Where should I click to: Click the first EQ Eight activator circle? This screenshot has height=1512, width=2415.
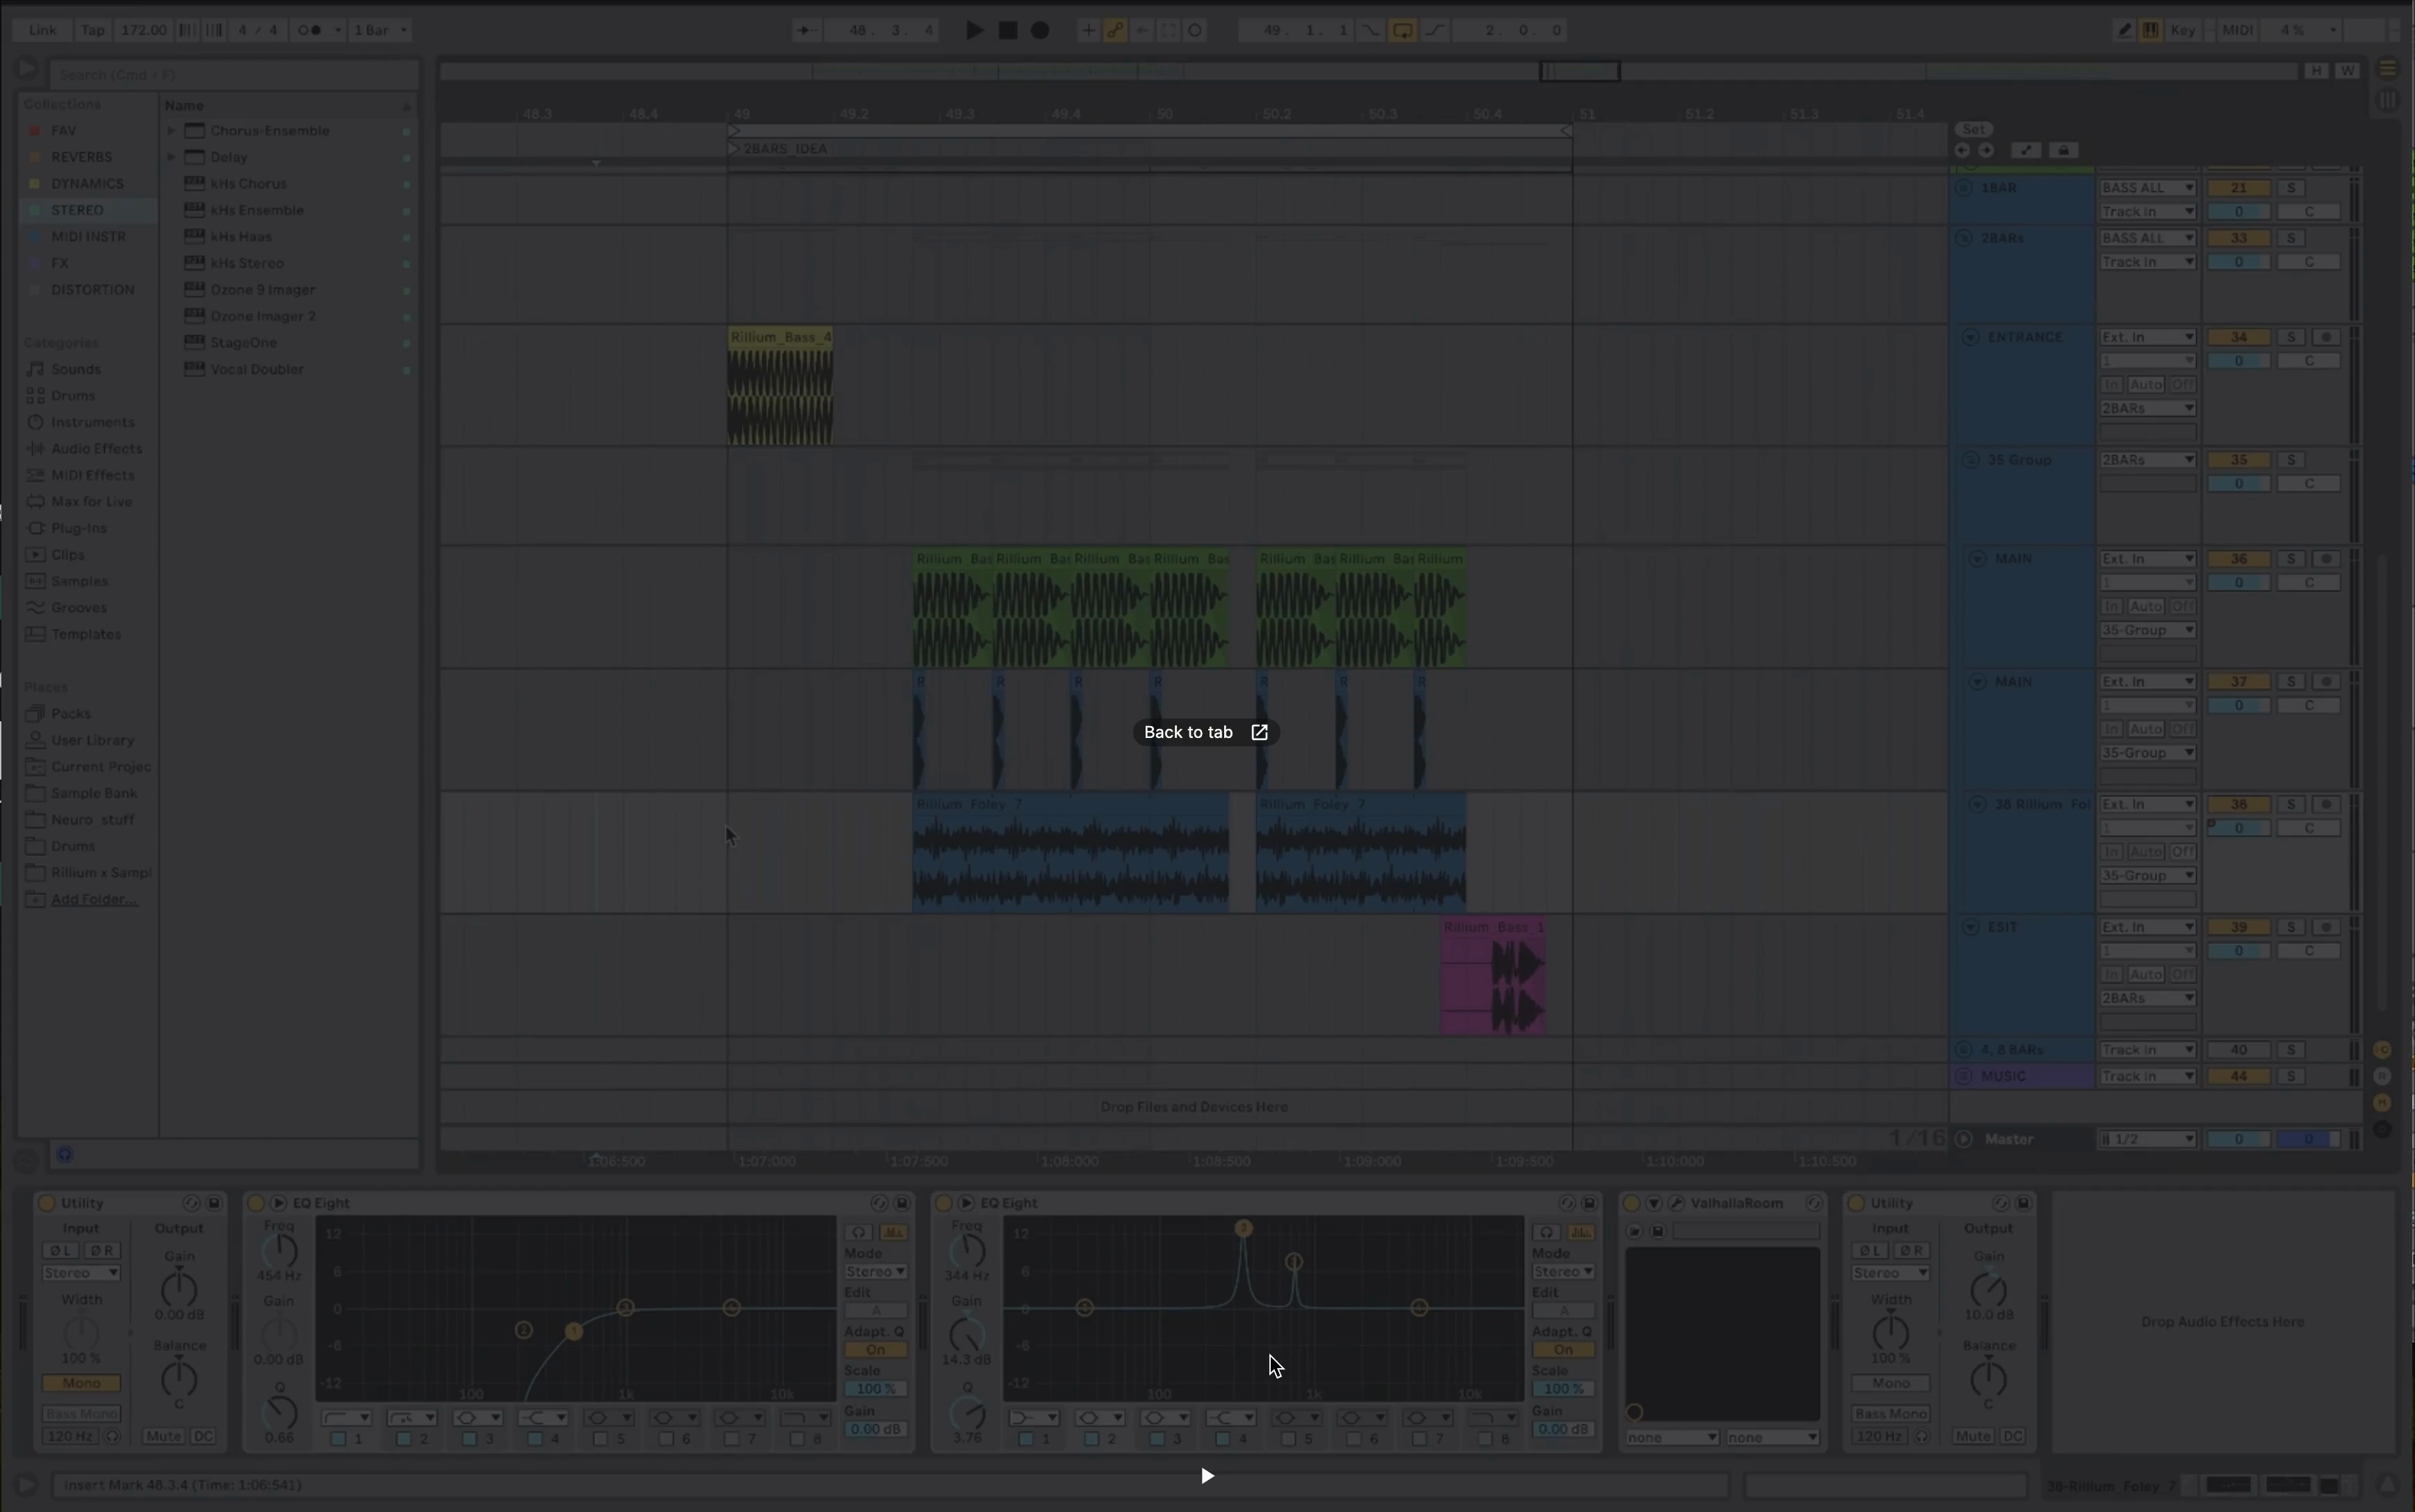click(x=255, y=1203)
